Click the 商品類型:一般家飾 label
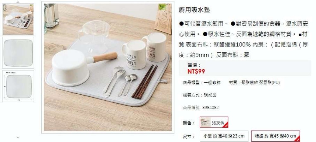 202,82
